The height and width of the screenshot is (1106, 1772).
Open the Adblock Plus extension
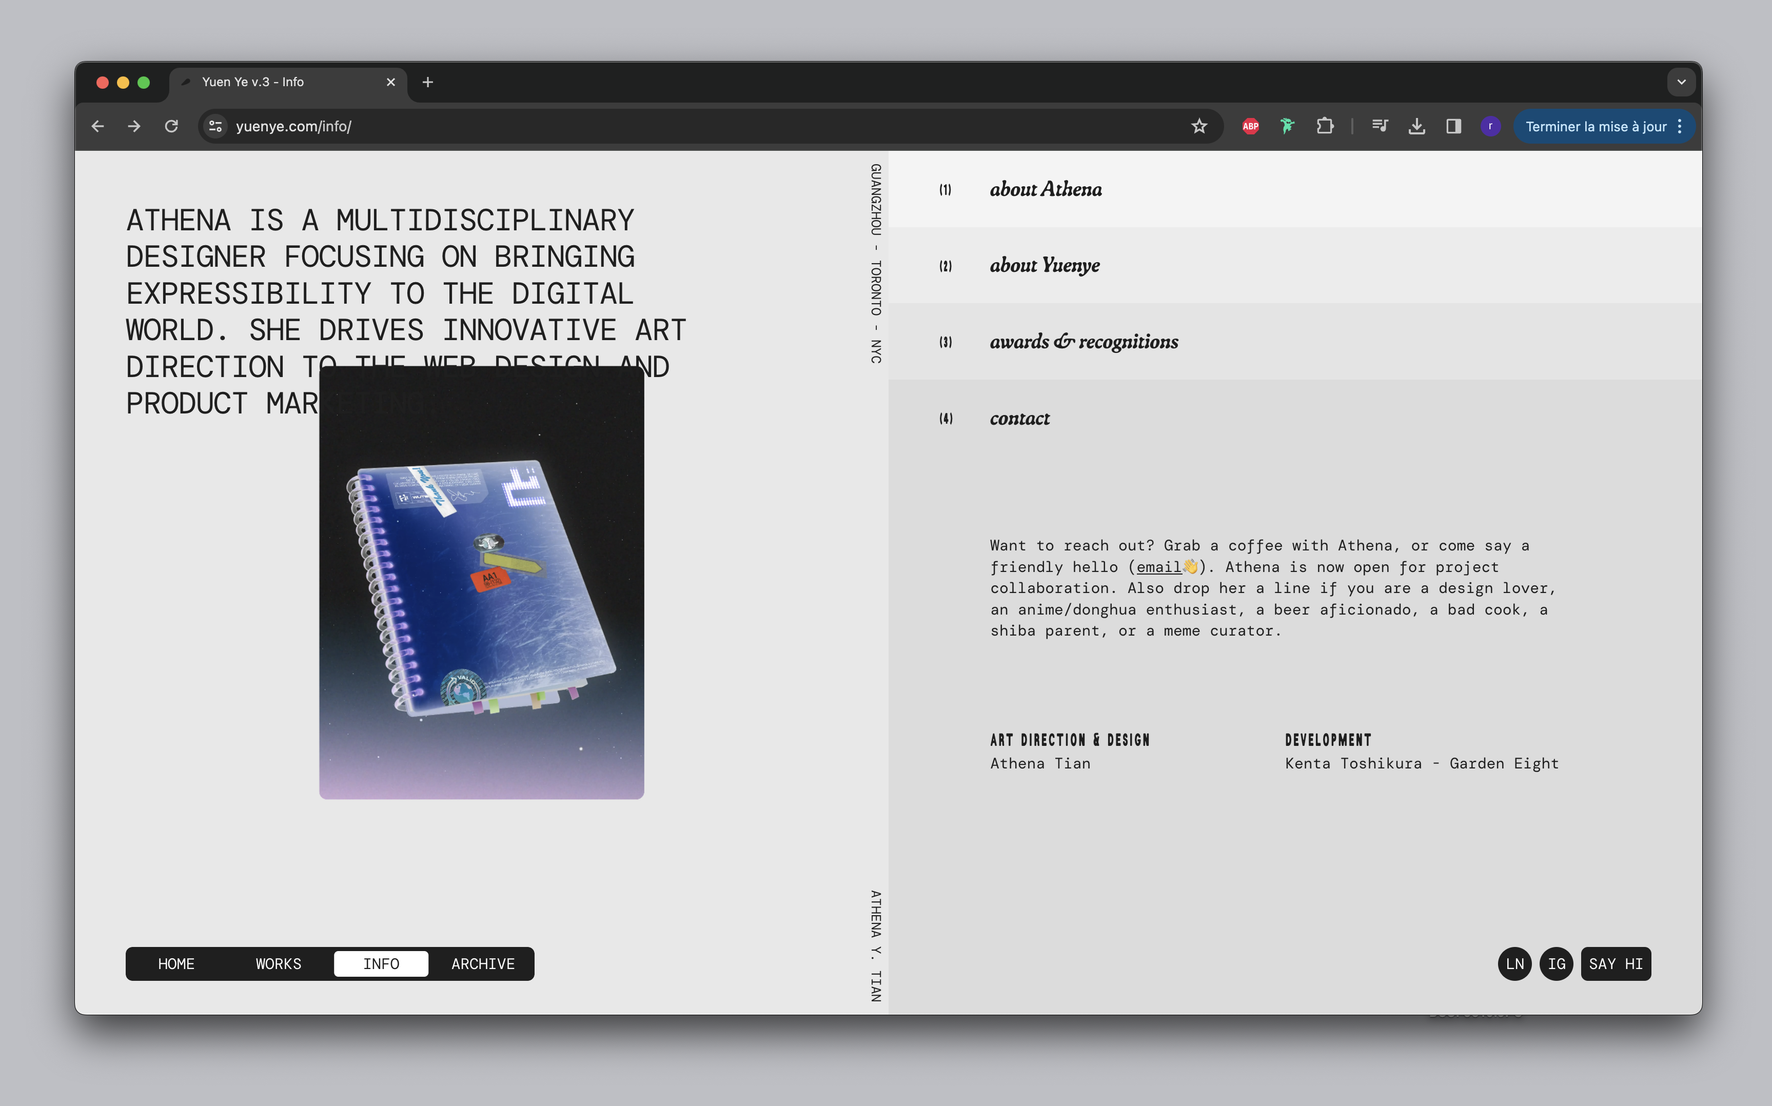pyautogui.click(x=1250, y=126)
